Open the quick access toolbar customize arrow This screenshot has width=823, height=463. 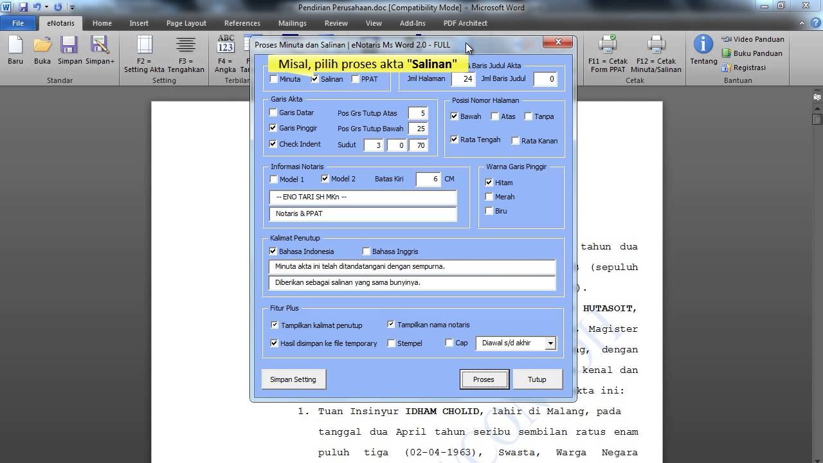point(71,8)
